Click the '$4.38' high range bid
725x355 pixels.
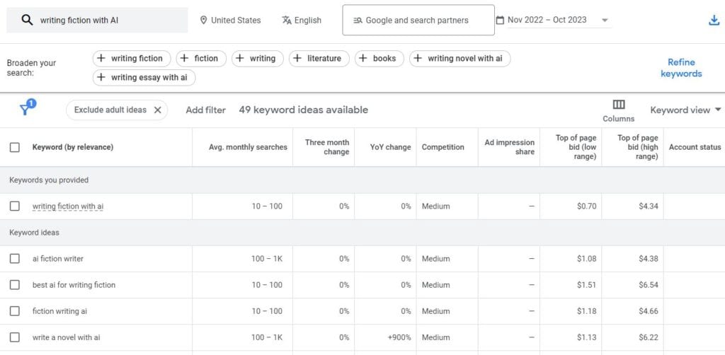point(649,259)
